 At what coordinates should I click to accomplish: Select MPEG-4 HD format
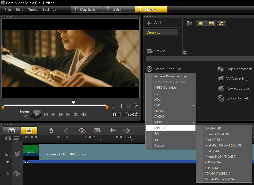coord(224,128)
